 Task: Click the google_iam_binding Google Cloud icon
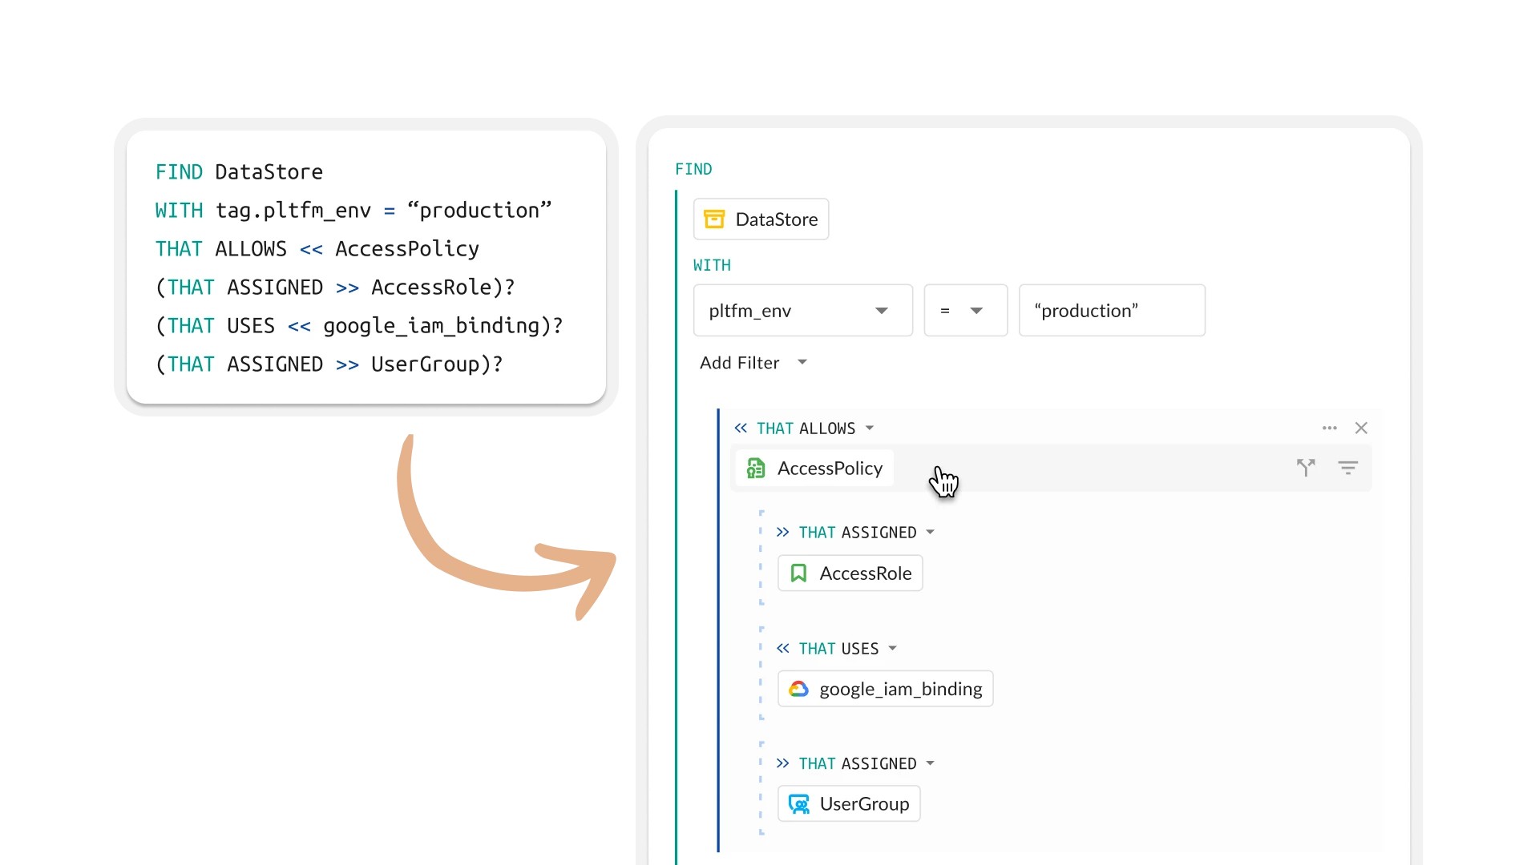[x=798, y=689]
